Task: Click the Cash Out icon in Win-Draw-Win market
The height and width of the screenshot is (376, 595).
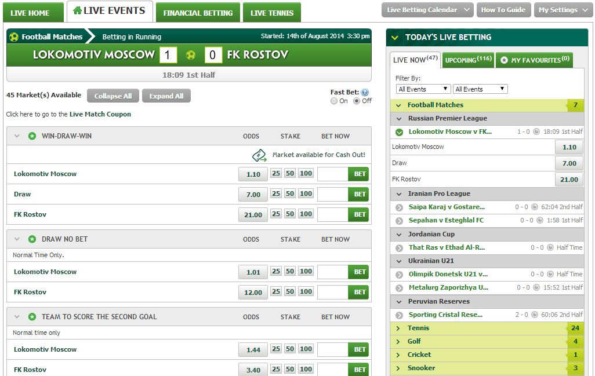Action: click(260, 155)
